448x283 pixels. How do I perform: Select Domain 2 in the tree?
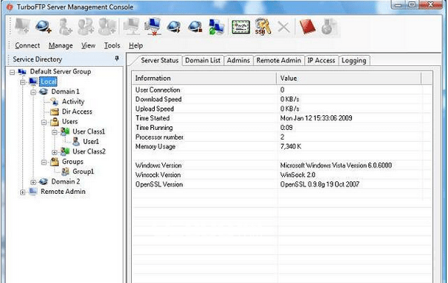[x=65, y=181]
